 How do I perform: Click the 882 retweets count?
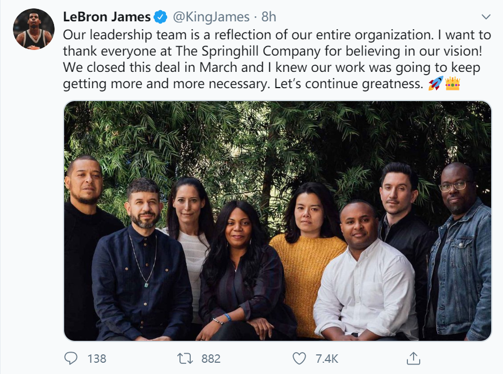210,358
